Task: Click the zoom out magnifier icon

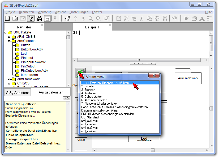Action: click(x=91, y=18)
